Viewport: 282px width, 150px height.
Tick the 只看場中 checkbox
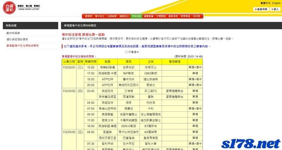127,52
